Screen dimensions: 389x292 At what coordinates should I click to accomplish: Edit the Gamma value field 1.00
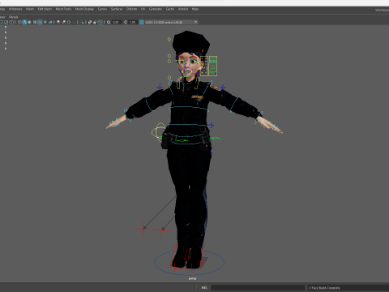click(x=132, y=22)
